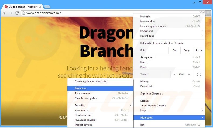Open JavaScript console
213x128 pixels.
click(100, 120)
